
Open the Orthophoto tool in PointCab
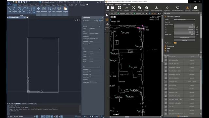[x=196, y=9]
